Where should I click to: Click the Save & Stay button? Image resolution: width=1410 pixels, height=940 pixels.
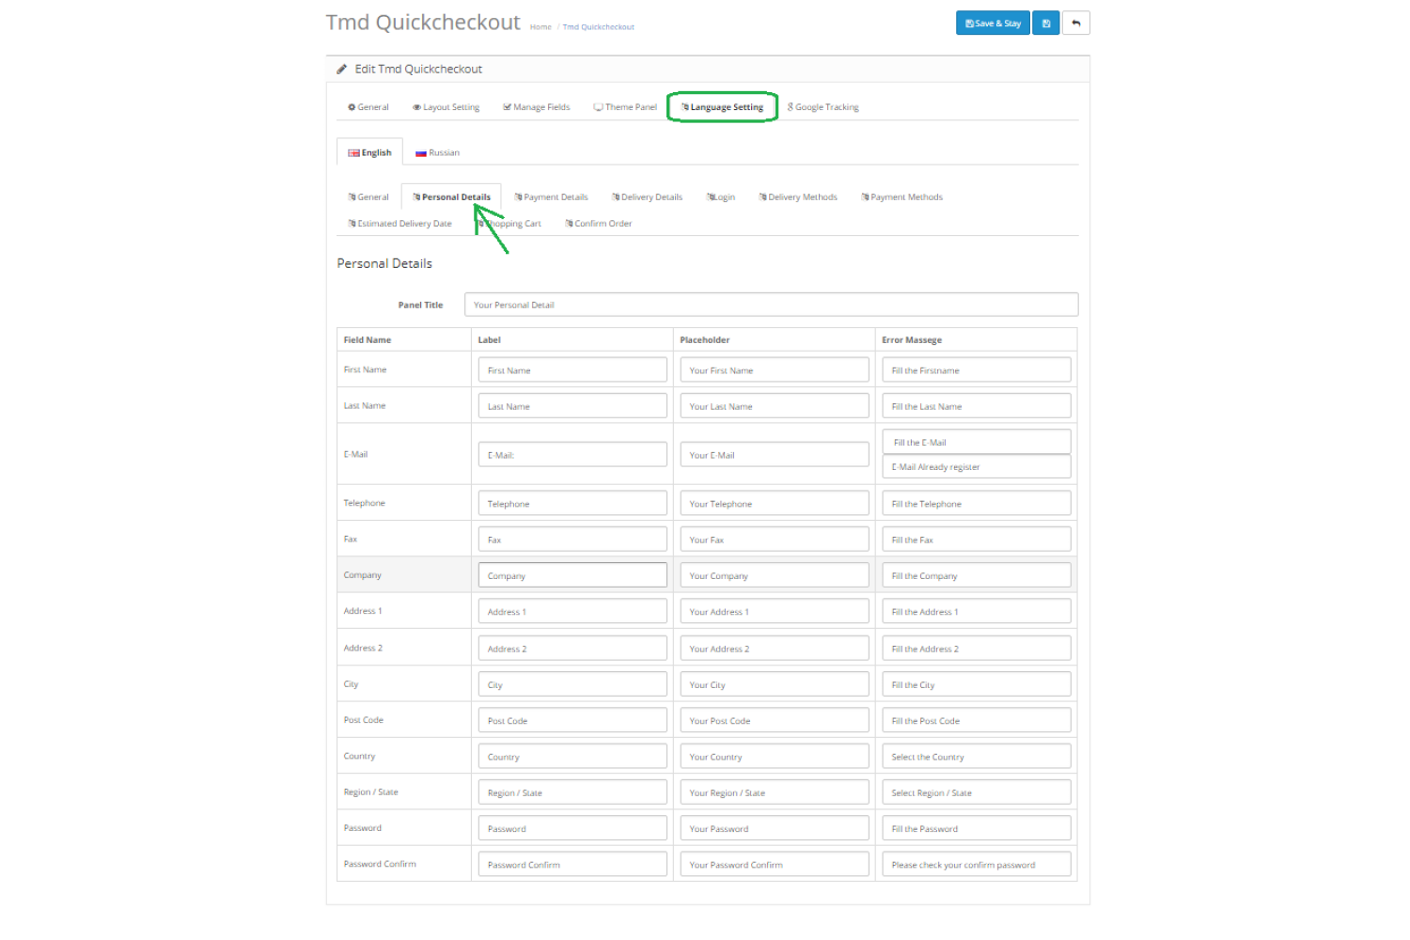(993, 23)
